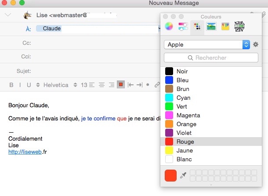Insert a hyperlink with the link icon
Viewport: 268px width, 196px height.
pos(157,85)
